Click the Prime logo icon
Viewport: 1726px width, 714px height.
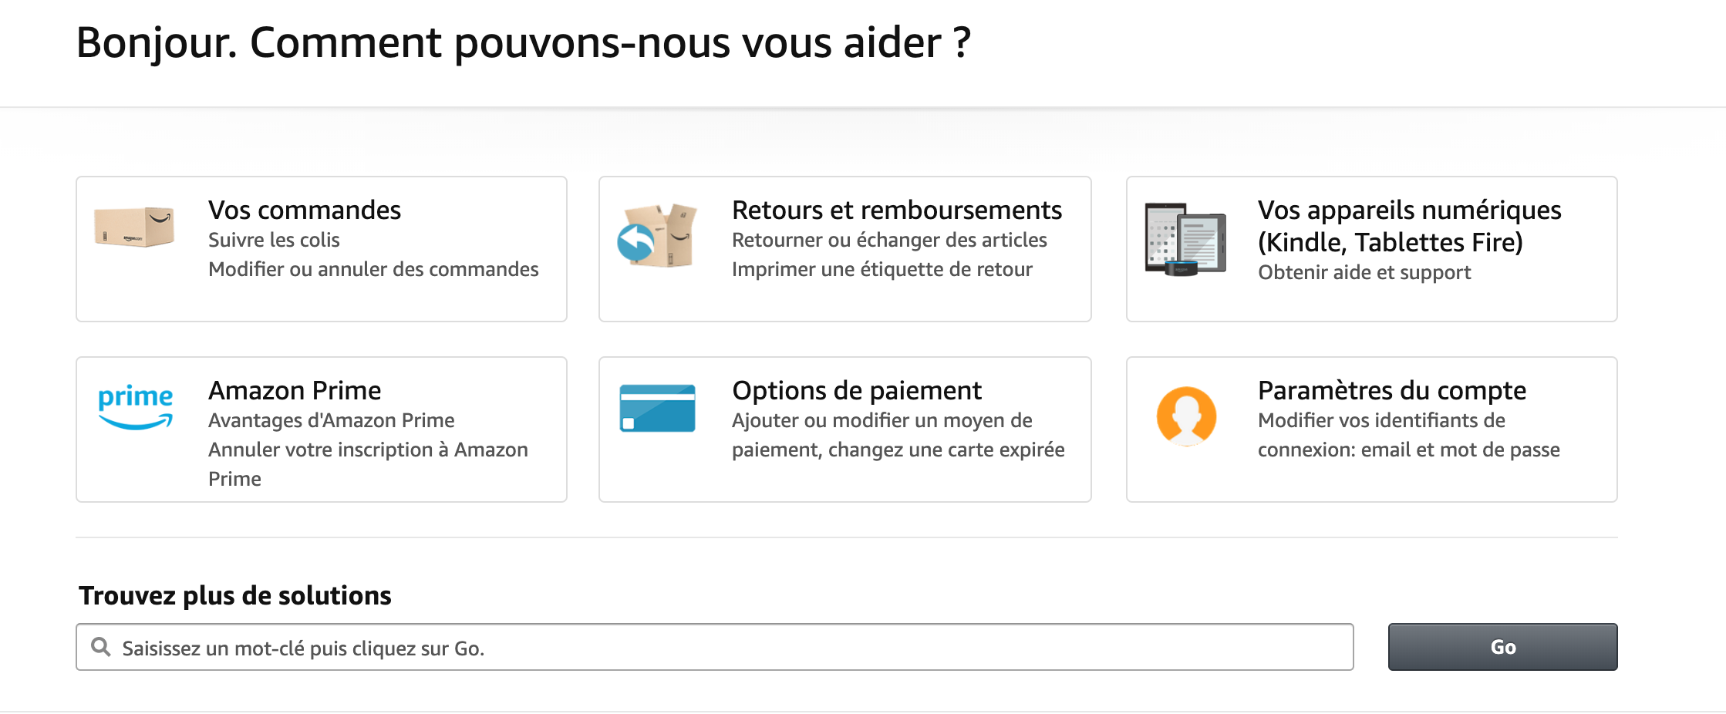[x=136, y=407]
